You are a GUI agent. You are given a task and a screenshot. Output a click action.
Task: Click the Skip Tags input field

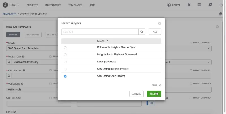pos(39,104)
